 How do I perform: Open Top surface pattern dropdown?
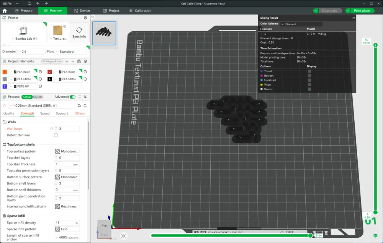pyautogui.click(x=67, y=151)
